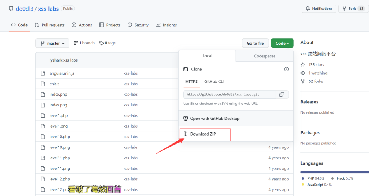Click the Insights graph icon
Screen dimensions: 369x196
click(x=158, y=25)
